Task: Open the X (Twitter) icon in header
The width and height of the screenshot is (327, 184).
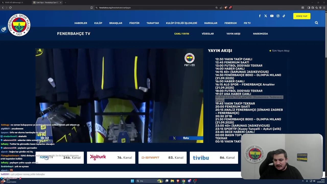Action: 266,16
